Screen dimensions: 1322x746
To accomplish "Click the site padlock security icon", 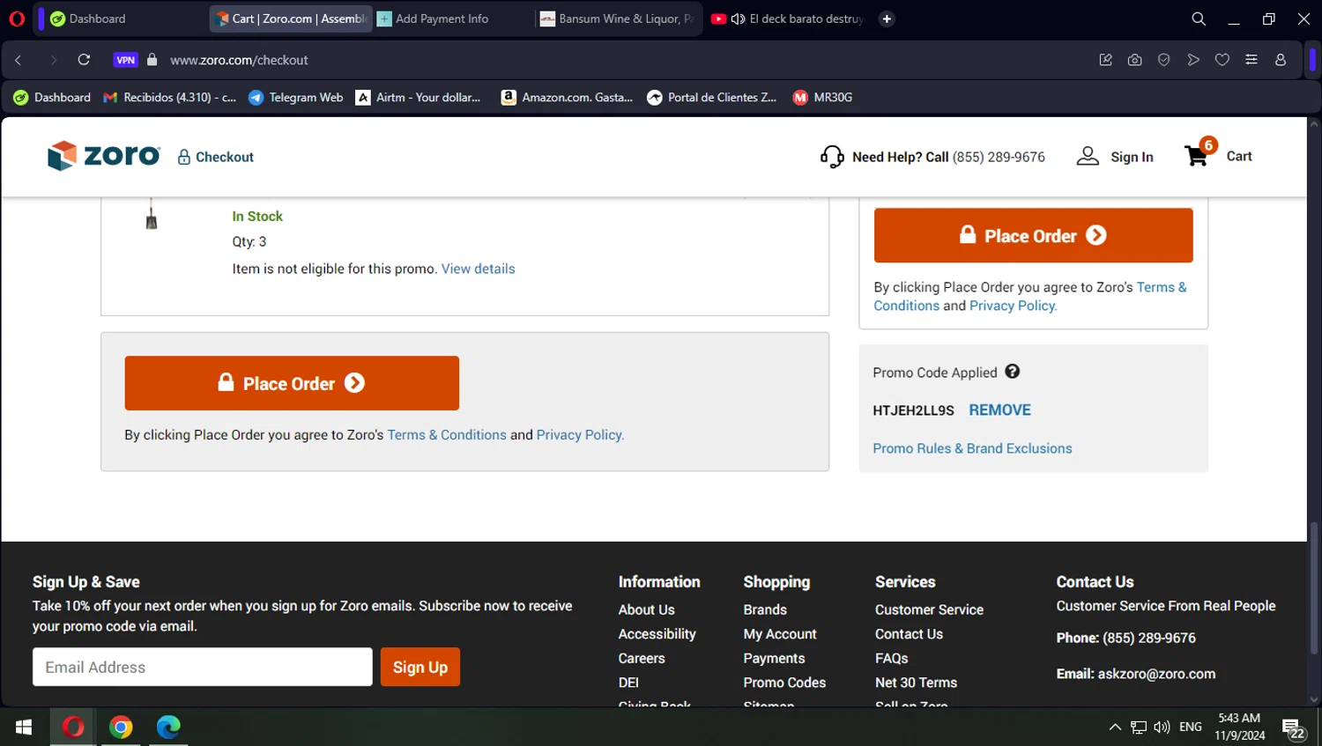I will pyautogui.click(x=152, y=60).
